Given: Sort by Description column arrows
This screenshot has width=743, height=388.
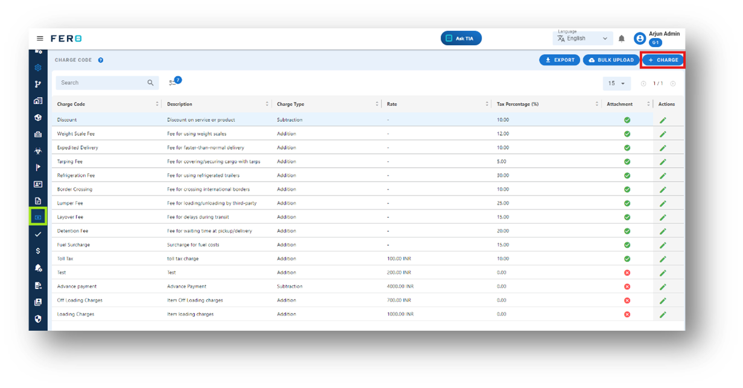Looking at the screenshot, I should pos(267,104).
